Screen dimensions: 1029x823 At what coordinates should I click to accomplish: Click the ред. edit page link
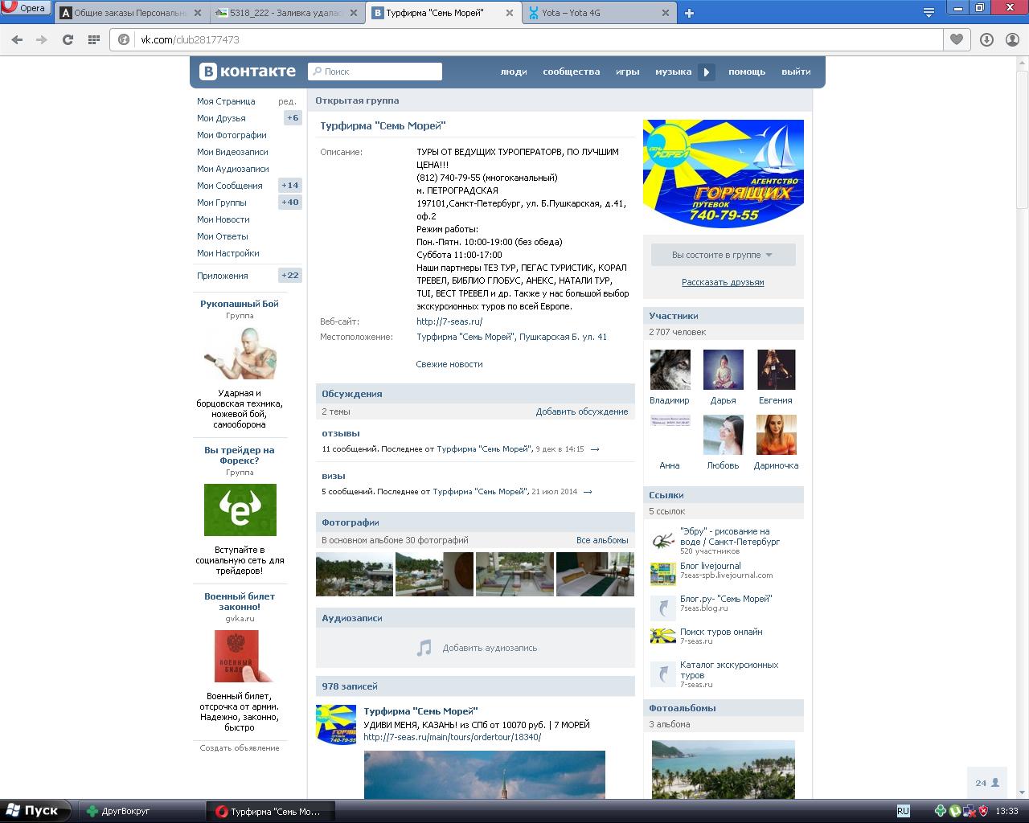287,101
